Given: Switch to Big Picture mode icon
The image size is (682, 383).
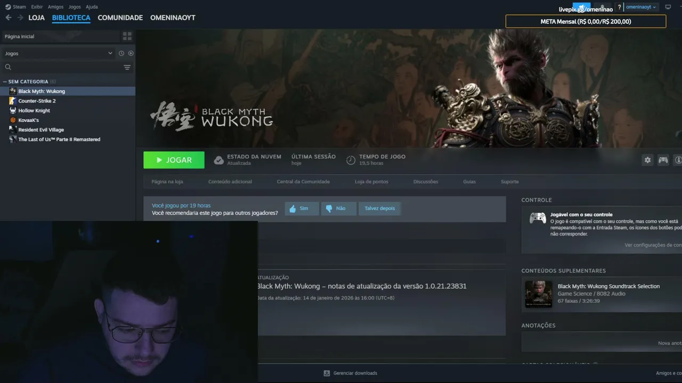Looking at the screenshot, I should (x=668, y=7).
